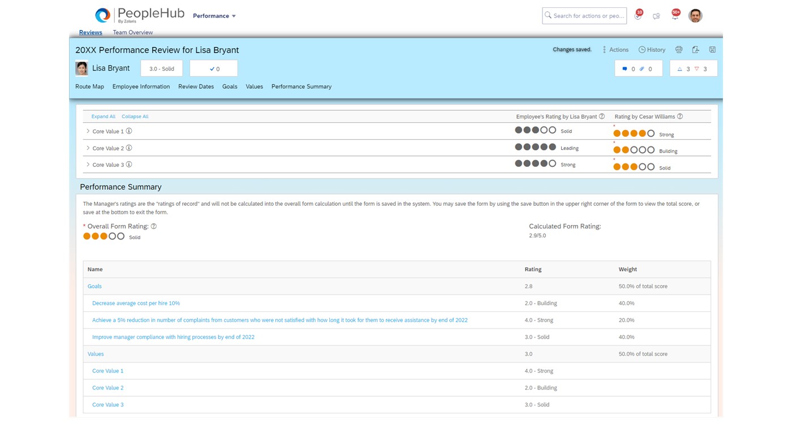Set Core Value 1 manager rating to fifth circle
Screen dimensions: 792x424
pos(651,134)
